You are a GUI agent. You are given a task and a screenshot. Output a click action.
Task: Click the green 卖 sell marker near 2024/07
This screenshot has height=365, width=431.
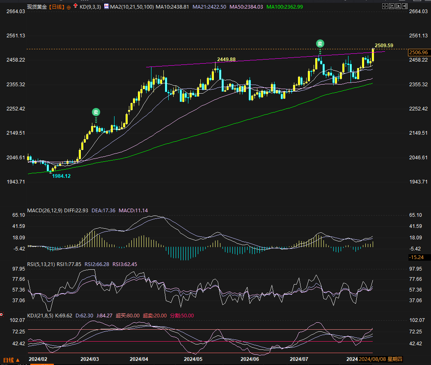pyautogui.click(x=320, y=44)
